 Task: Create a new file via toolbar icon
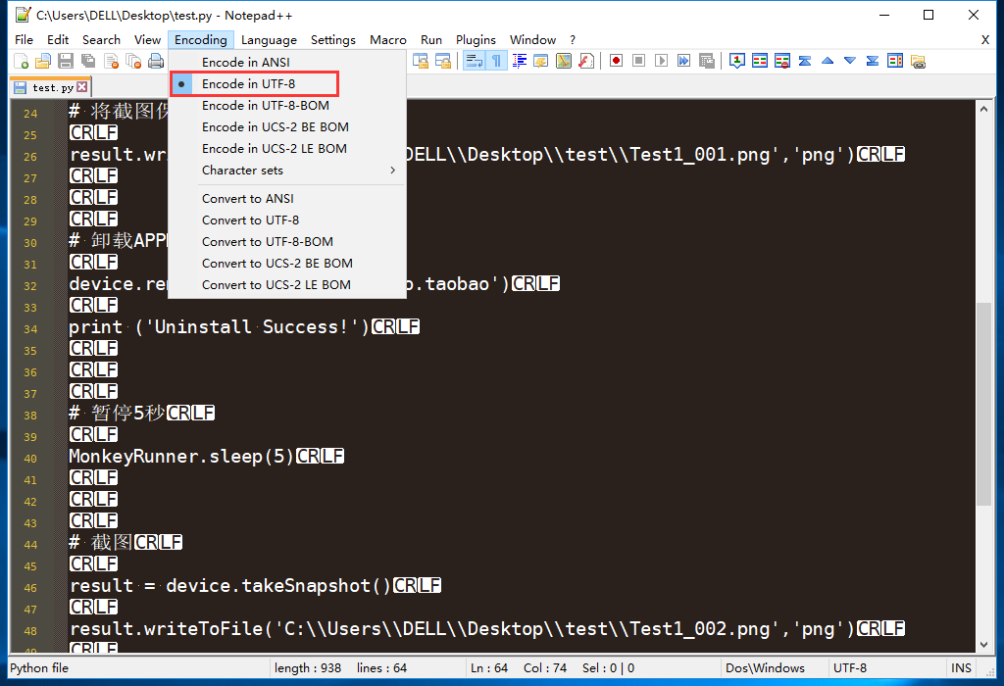(x=21, y=62)
